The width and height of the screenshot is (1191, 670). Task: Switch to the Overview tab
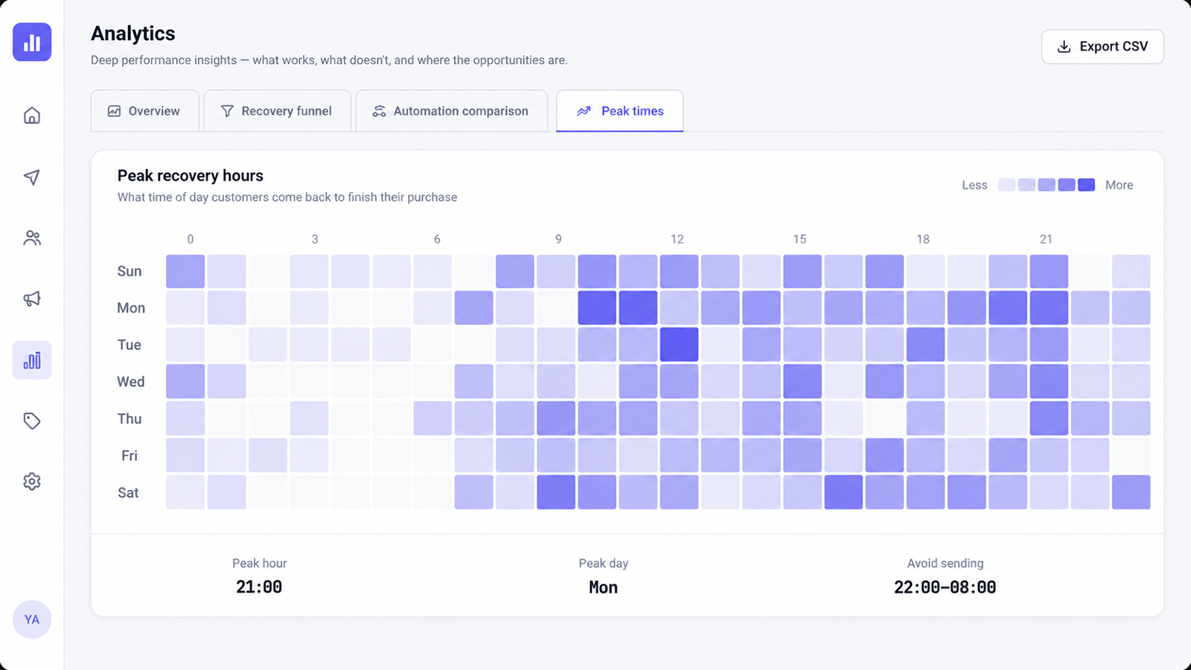(x=144, y=111)
